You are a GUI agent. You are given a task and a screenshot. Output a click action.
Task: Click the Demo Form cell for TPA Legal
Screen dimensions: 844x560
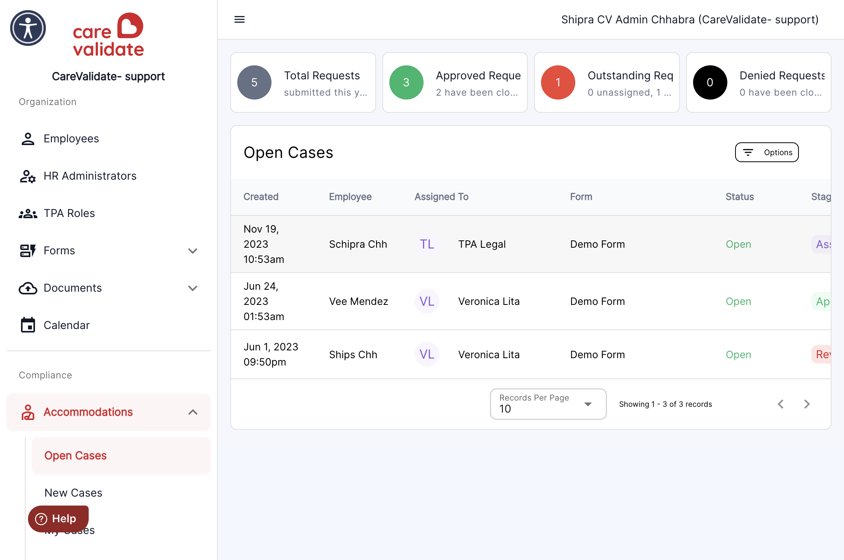[x=597, y=244]
